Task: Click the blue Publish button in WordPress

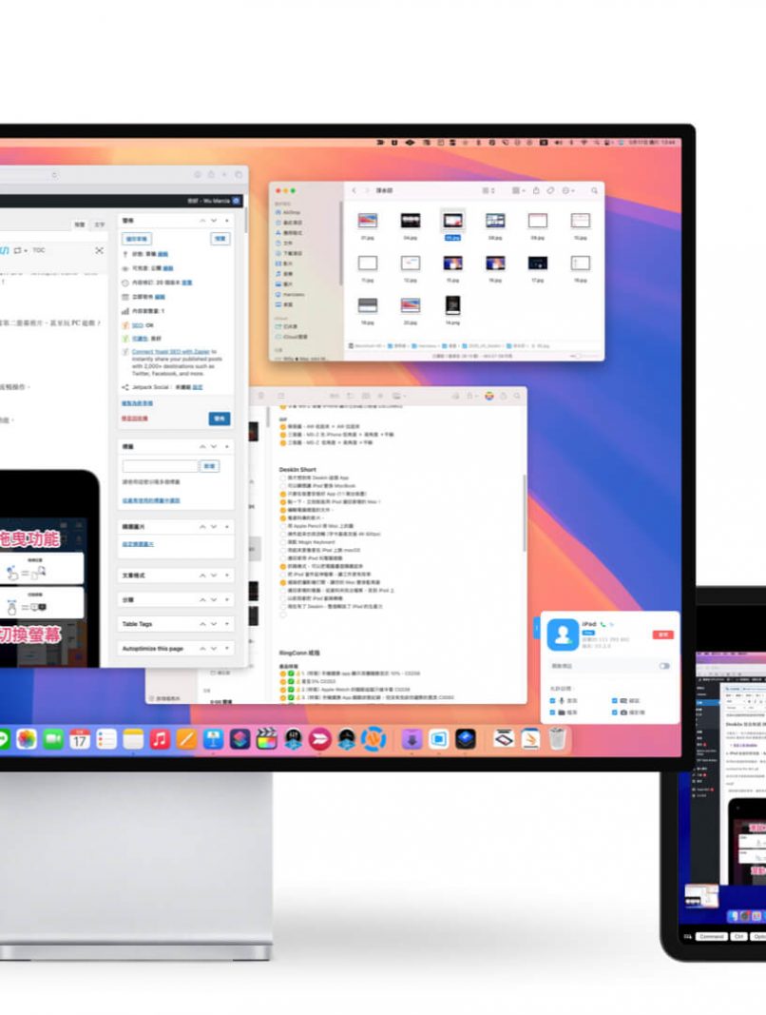Action: (x=219, y=418)
